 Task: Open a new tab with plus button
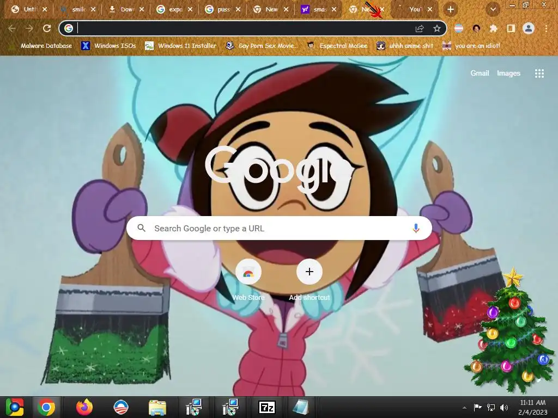click(x=451, y=10)
